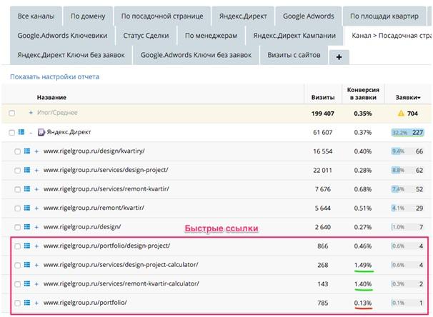
Task: Select the Канал > Посадочная страница tab
Action: click(389, 36)
